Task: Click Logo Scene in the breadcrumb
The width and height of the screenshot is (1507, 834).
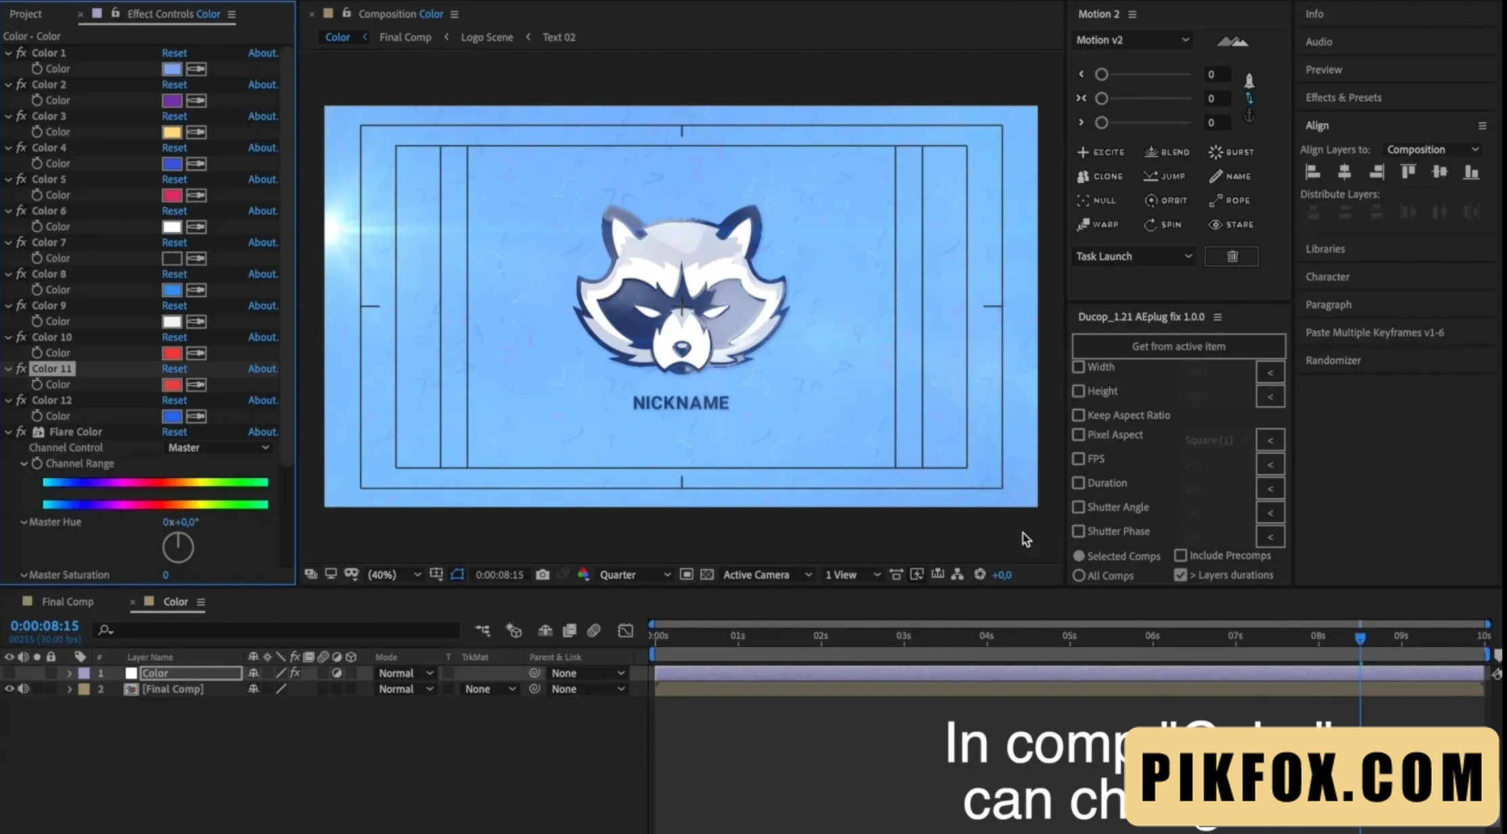Action: point(487,37)
